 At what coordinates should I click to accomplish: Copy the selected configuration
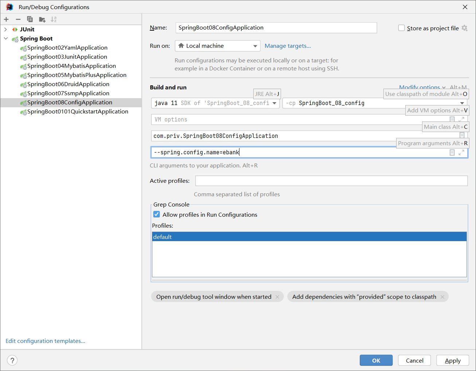point(30,19)
